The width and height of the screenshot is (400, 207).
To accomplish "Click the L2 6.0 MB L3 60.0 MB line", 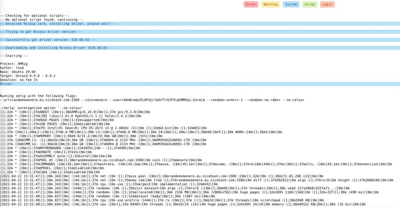I will click(x=141, y=132).
